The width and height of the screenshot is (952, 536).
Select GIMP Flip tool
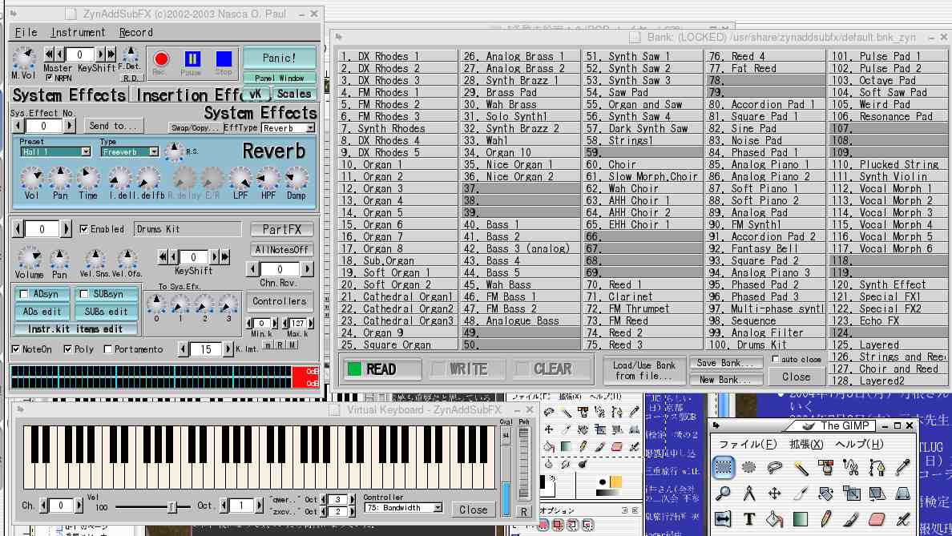tap(723, 519)
